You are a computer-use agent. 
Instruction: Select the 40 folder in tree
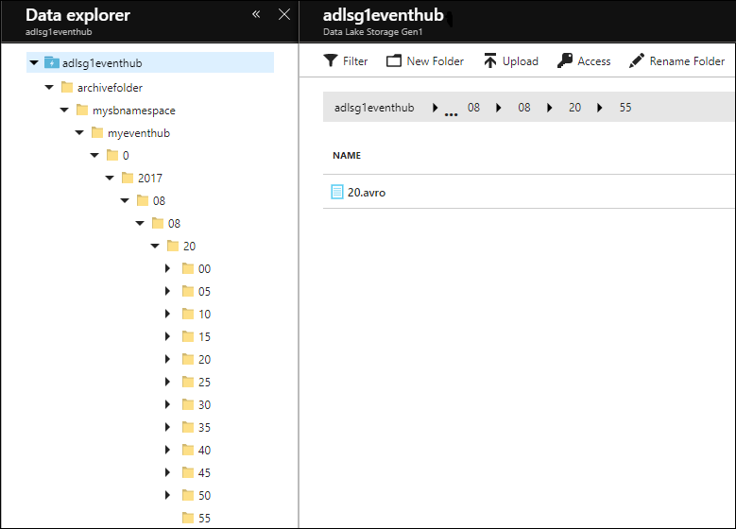coord(204,451)
